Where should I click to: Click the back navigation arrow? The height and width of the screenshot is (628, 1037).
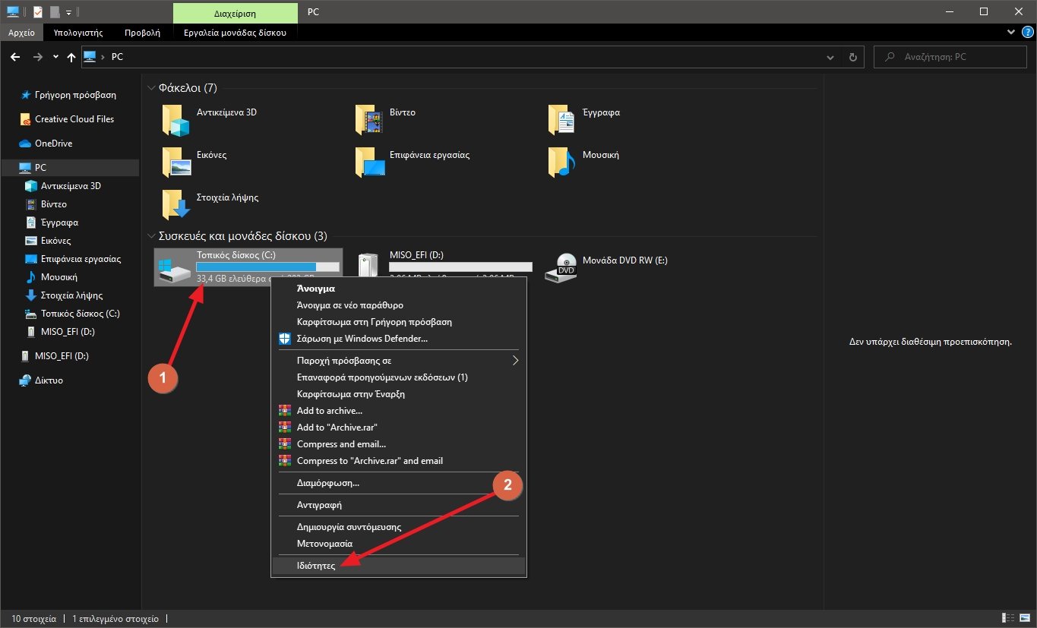point(15,57)
